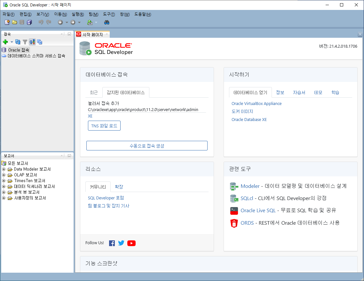Click the Forward navigation arrow icon
Screen dimensions: 364x281
pyautogui.click(x=73, y=22)
